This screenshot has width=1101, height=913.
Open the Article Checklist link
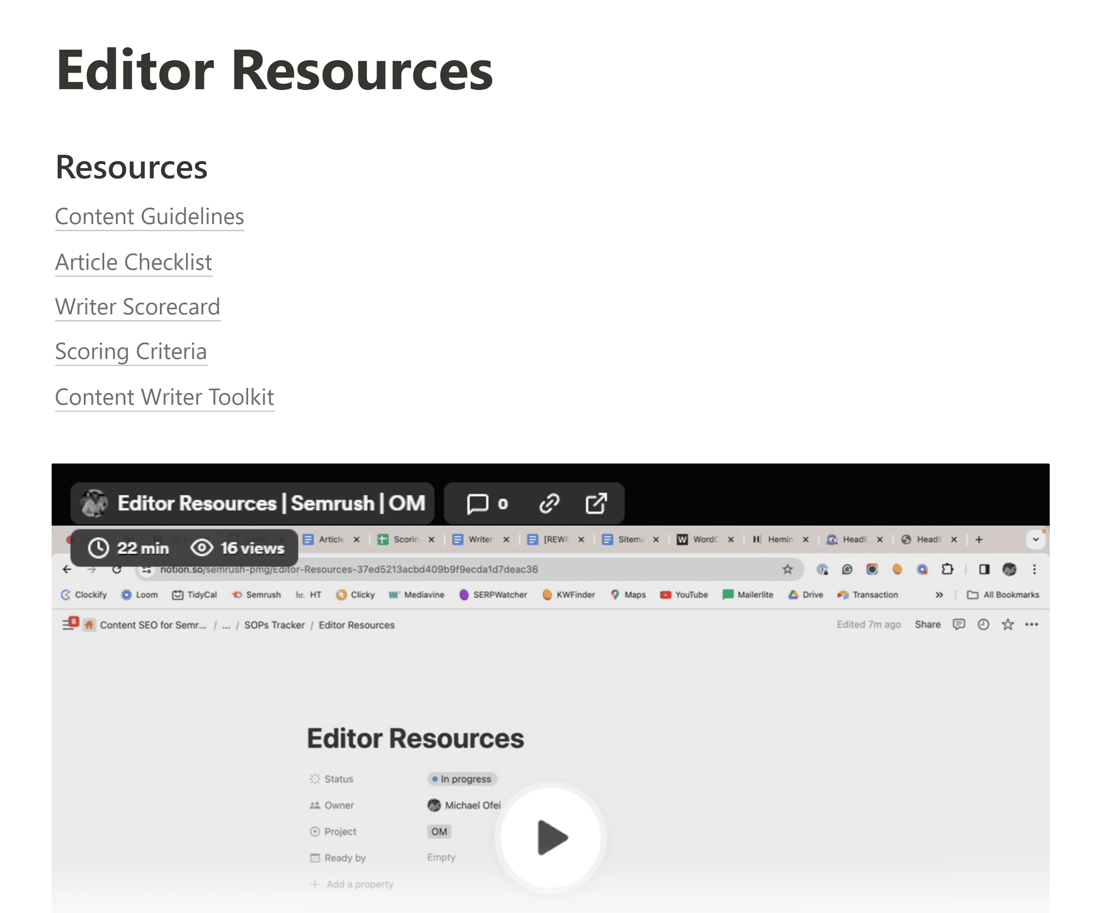pos(134,262)
